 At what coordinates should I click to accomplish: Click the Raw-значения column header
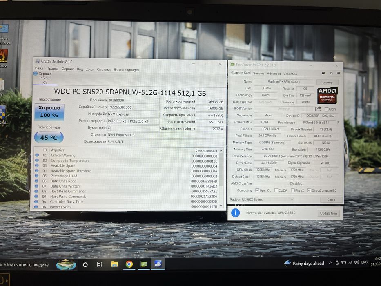pos(206,151)
